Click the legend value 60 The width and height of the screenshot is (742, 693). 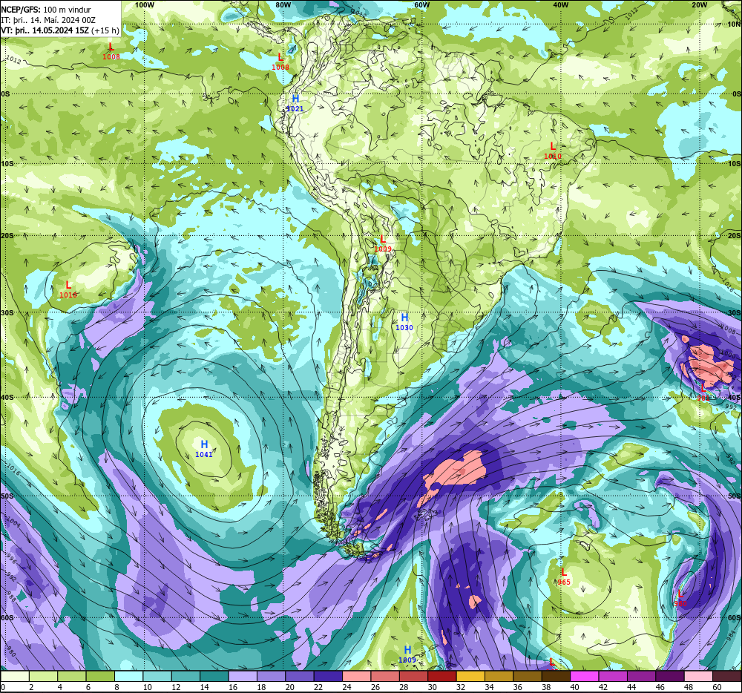[x=717, y=687]
